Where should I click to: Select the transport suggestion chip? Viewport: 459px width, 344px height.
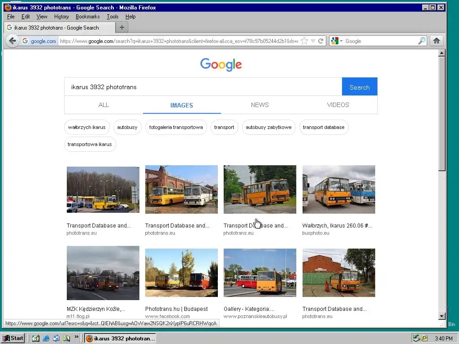pyautogui.click(x=224, y=127)
